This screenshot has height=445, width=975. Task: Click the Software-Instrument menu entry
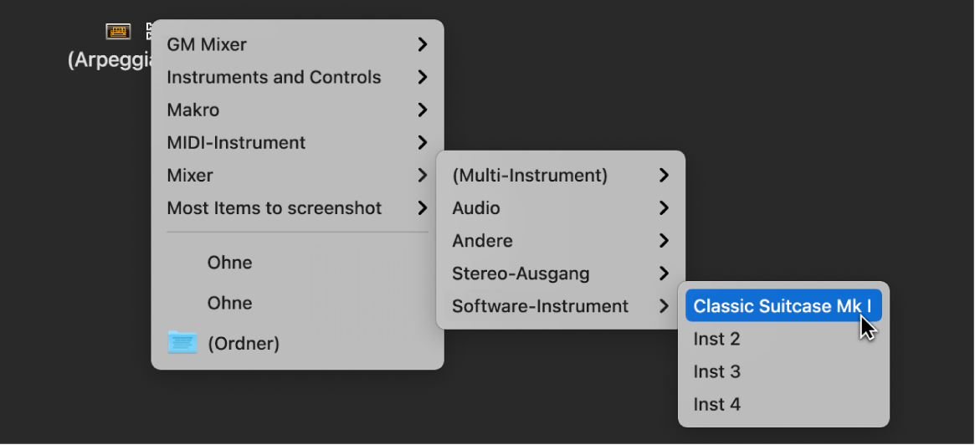click(x=540, y=306)
